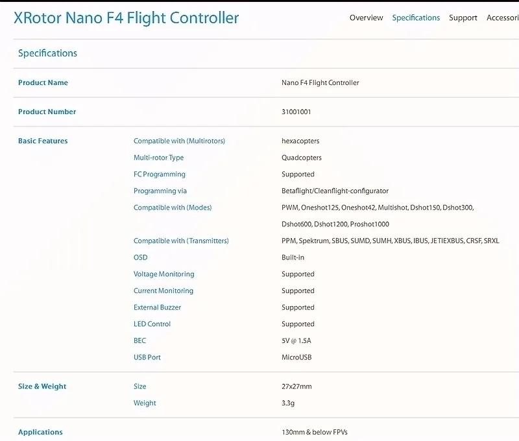
Task: Select the Quadcopters value
Action: (302, 158)
